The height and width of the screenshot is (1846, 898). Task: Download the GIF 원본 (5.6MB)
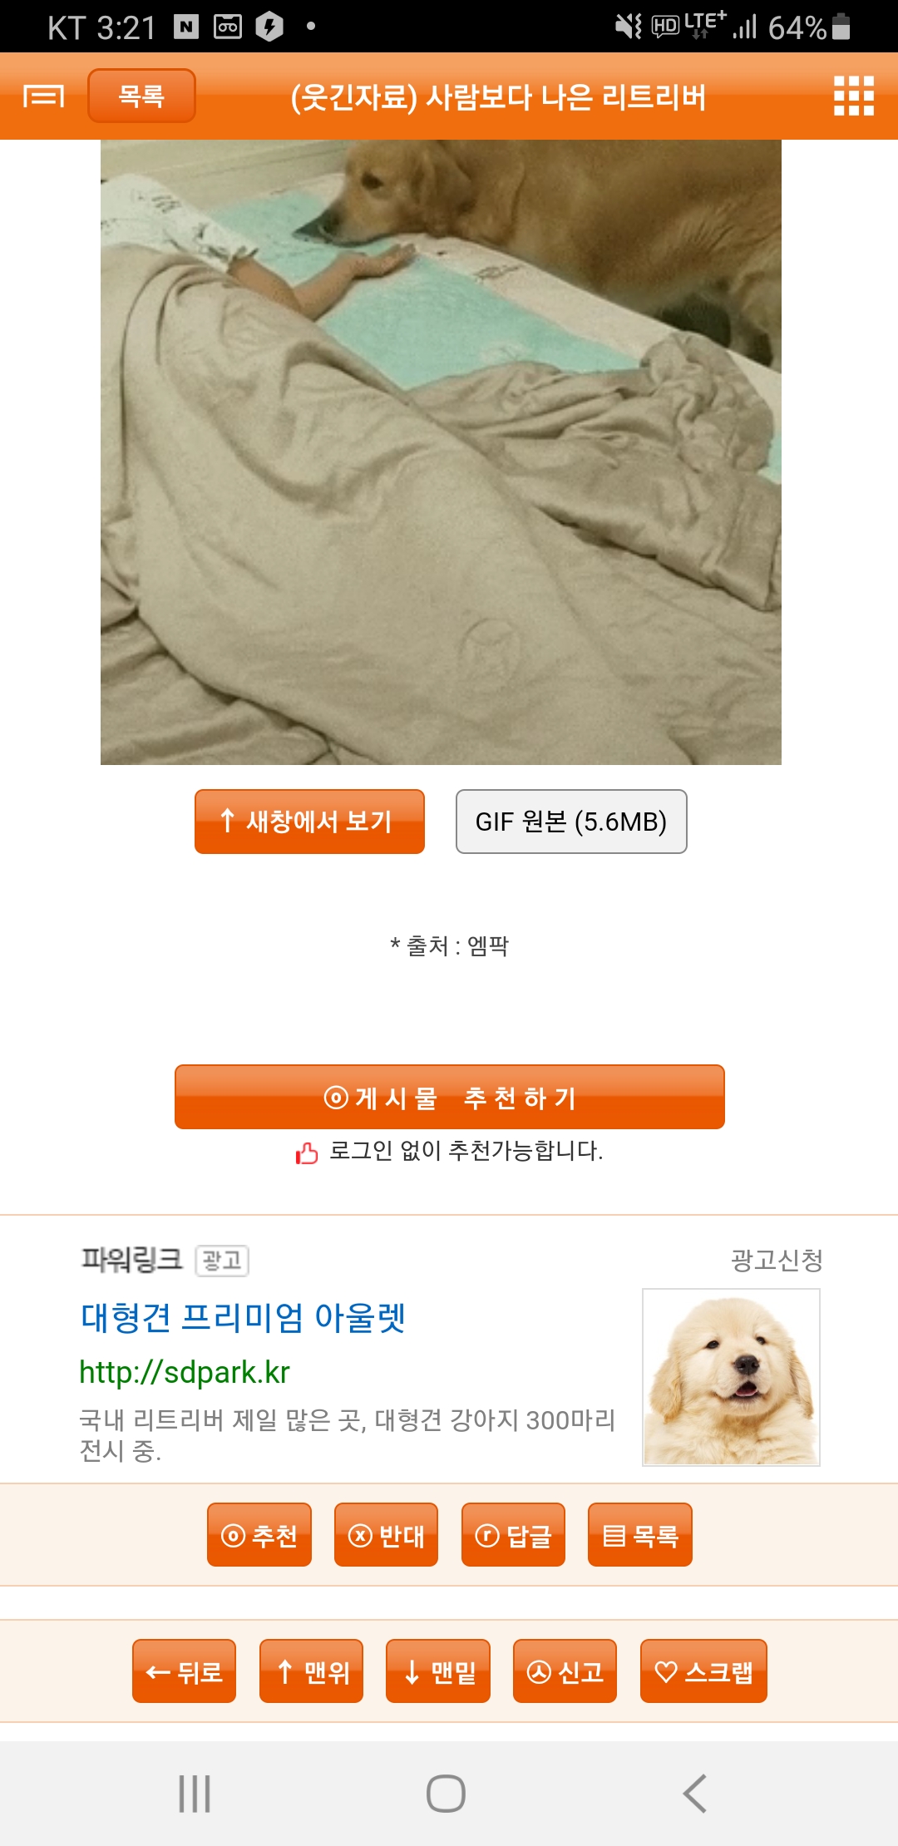click(x=571, y=822)
